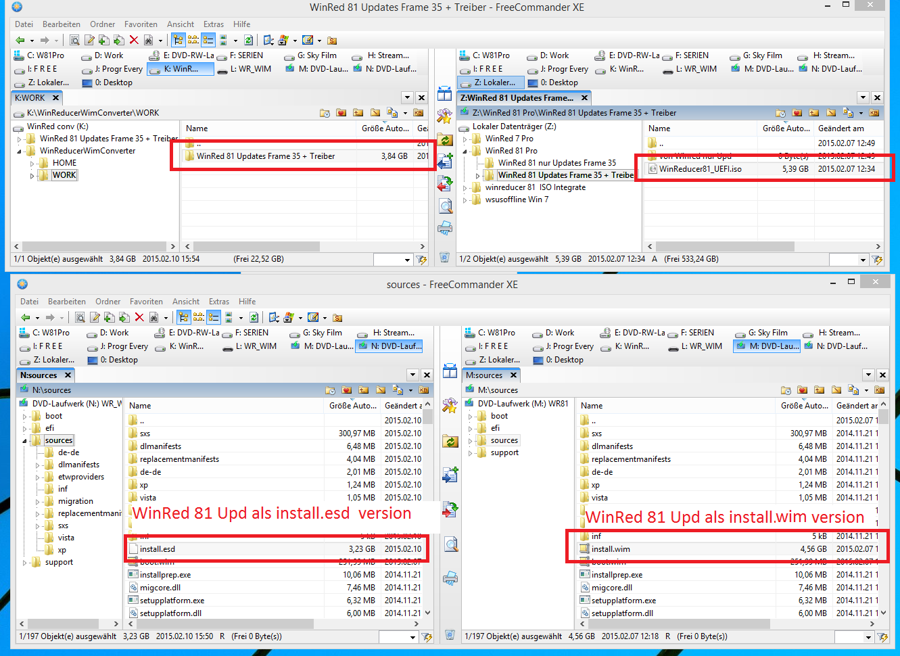Open the Ansicht menu in the sources window
Viewport: 900px width, 656px height.
pos(186,302)
